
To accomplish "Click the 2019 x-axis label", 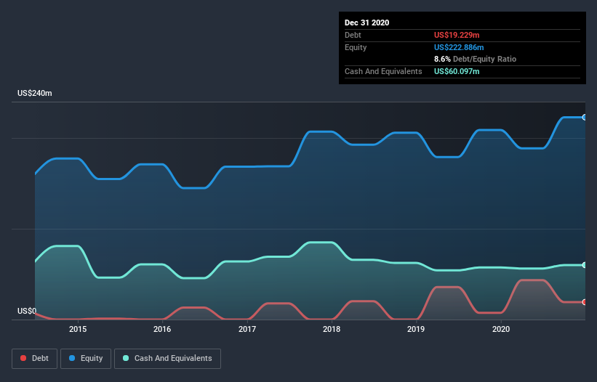I will click(x=416, y=329).
